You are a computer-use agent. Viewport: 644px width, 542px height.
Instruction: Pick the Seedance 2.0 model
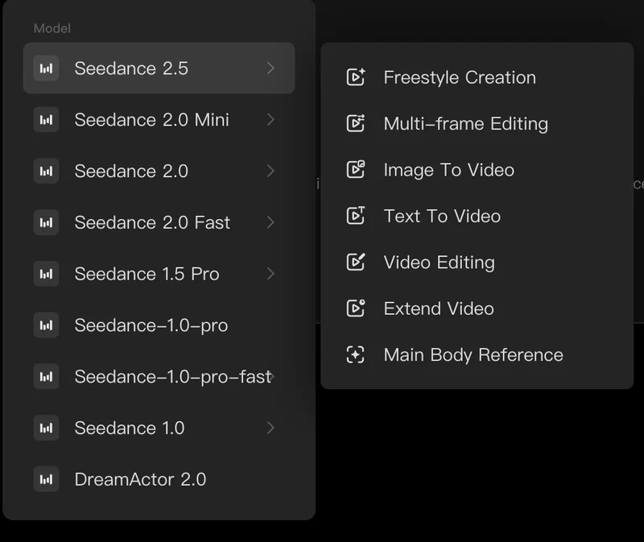[x=159, y=171]
